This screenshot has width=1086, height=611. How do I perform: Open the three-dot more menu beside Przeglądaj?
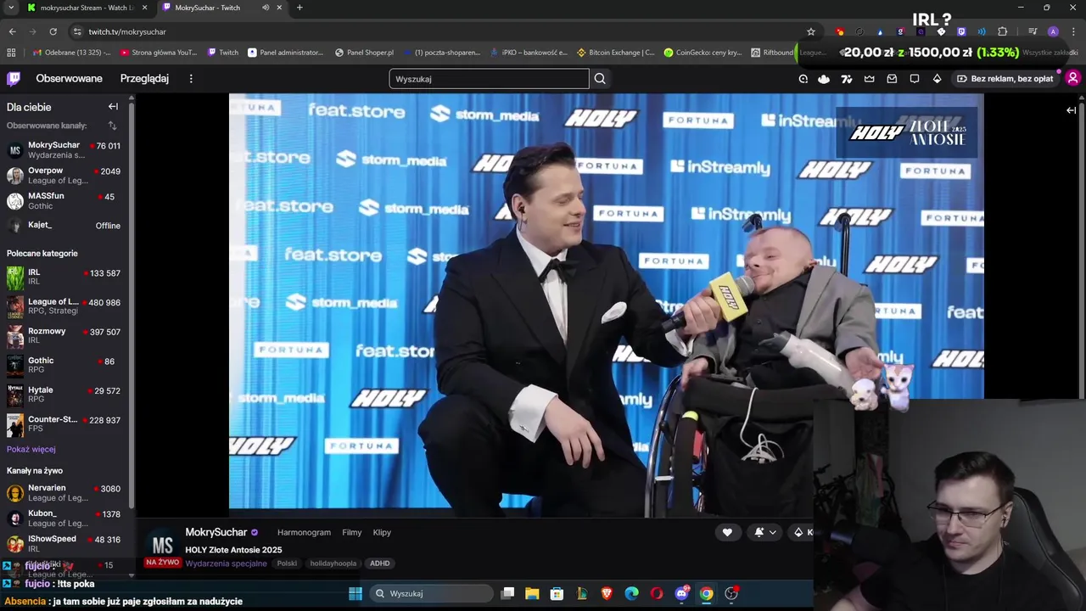[x=191, y=79]
